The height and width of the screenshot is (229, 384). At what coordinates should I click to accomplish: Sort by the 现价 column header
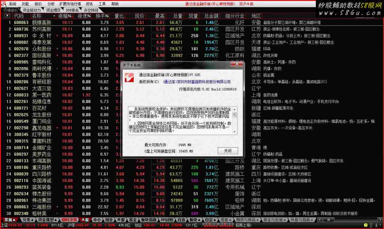[139, 16]
